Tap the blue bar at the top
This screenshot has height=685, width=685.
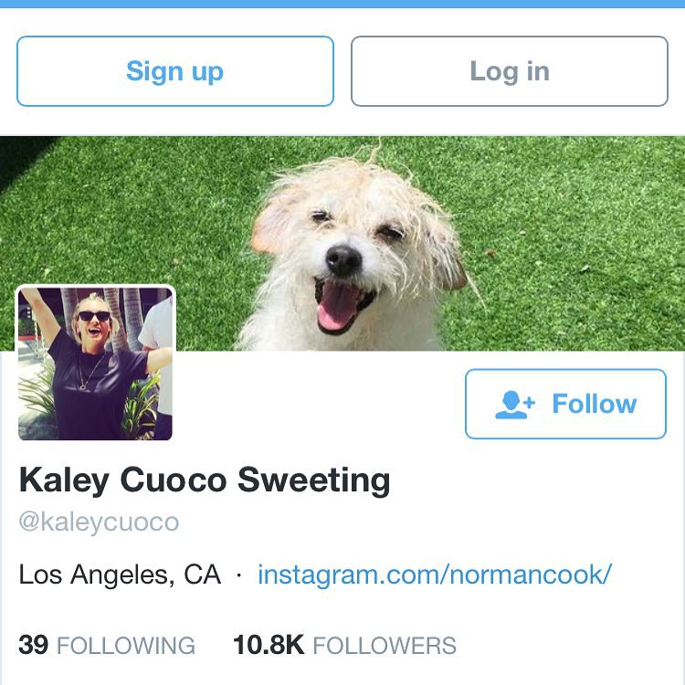[x=342, y=4]
